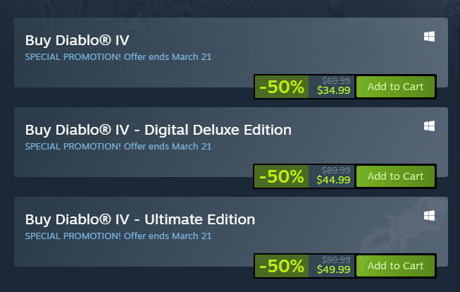This screenshot has width=460, height=292.
Task: Click the -50% badge on Digital Deluxe Edition
Action: 282,176
